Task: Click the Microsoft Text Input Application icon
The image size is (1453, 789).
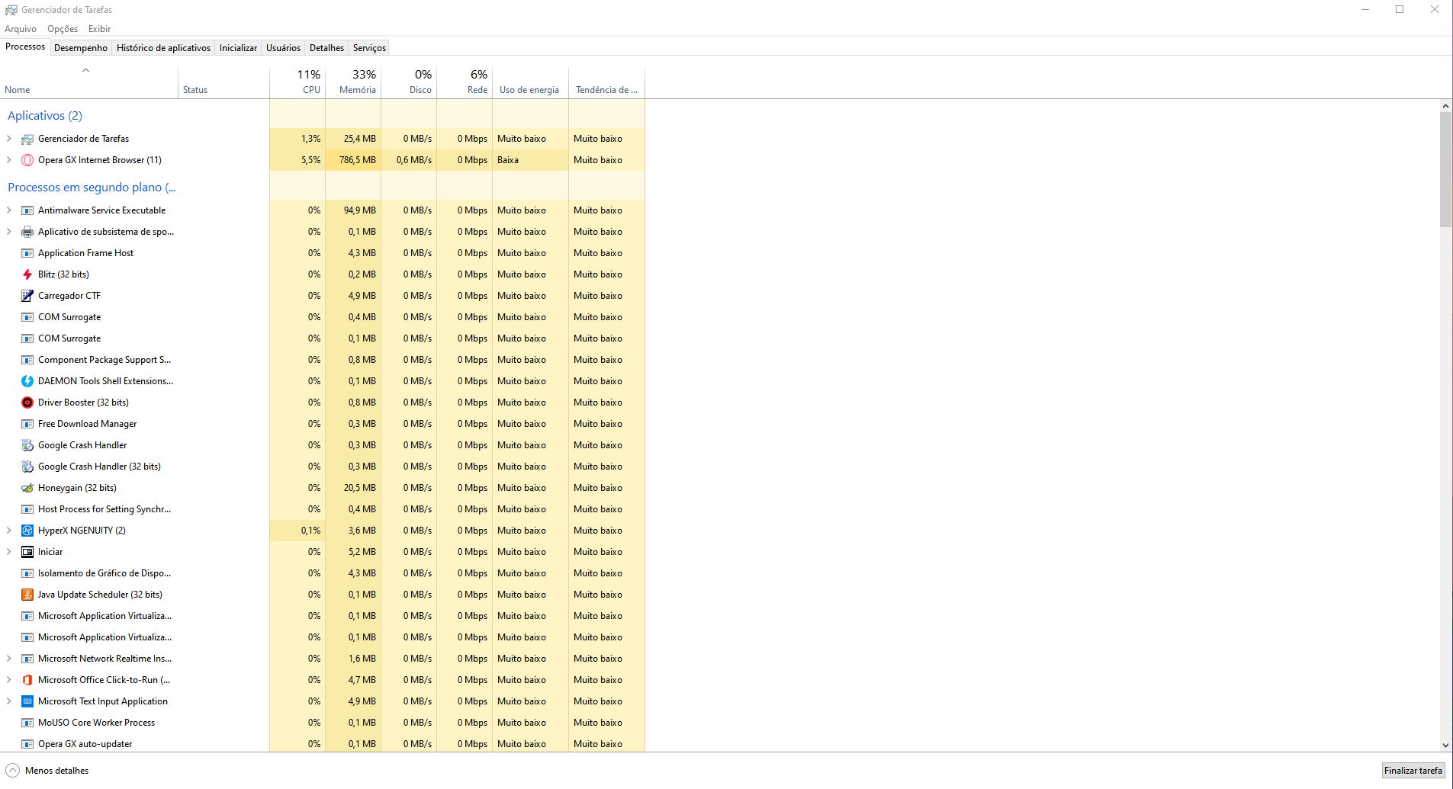Action: coord(27,701)
